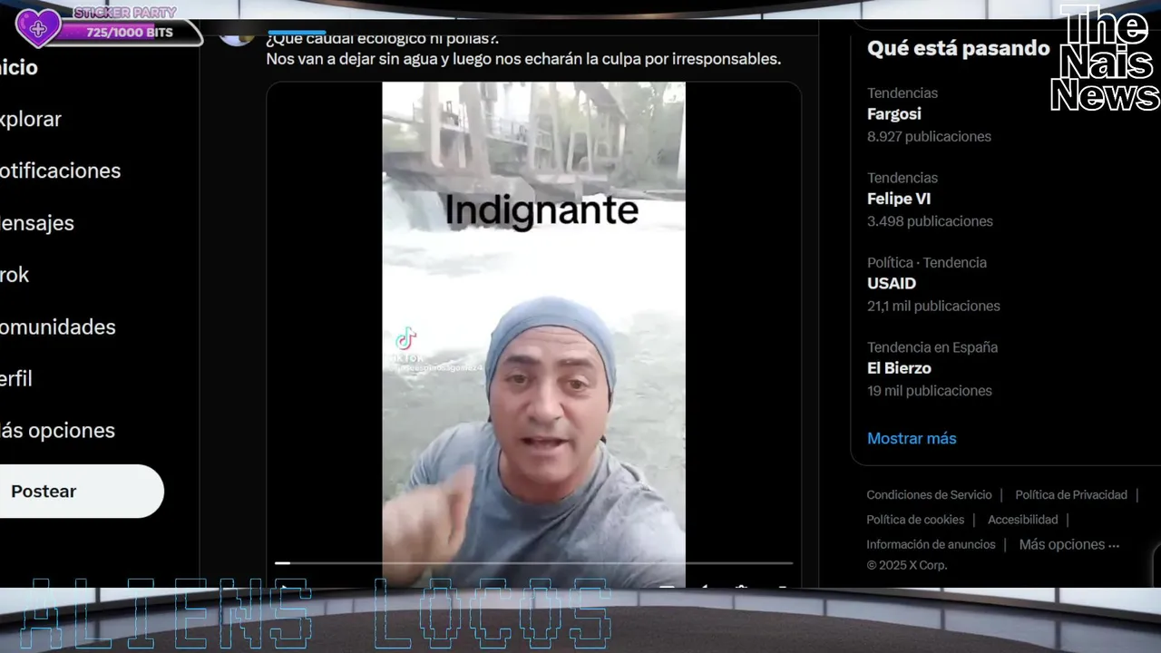The image size is (1161, 653).
Task: Click the '3.498 publicaciones' count
Action: coord(930,221)
